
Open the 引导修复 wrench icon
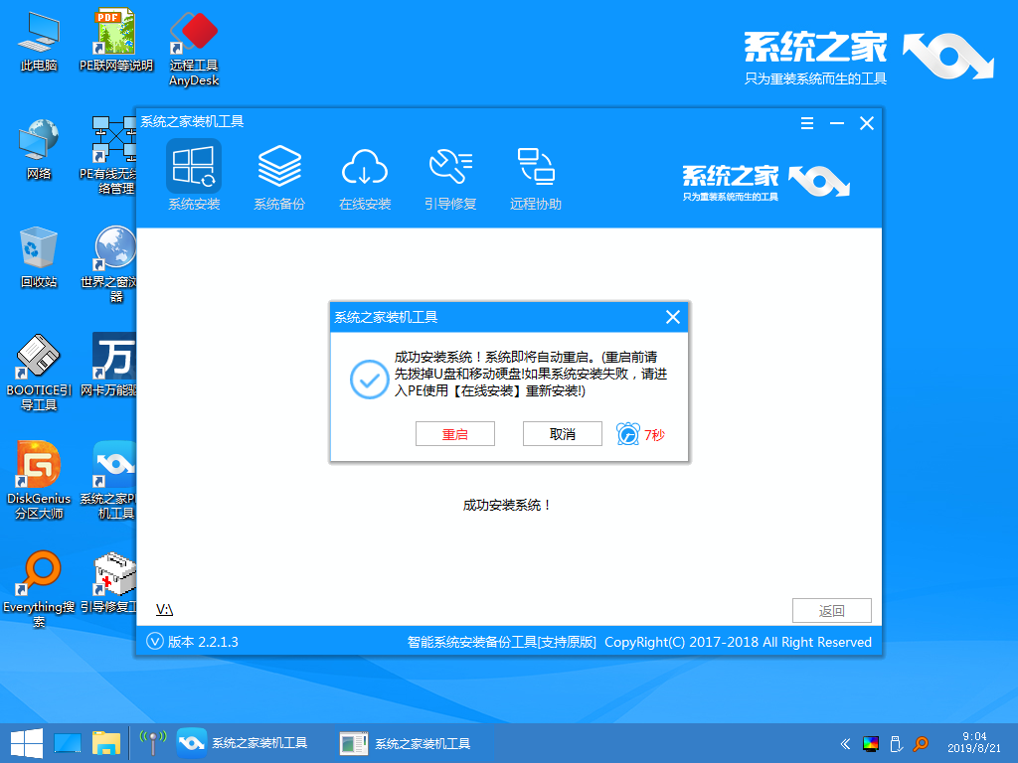click(450, 167)
